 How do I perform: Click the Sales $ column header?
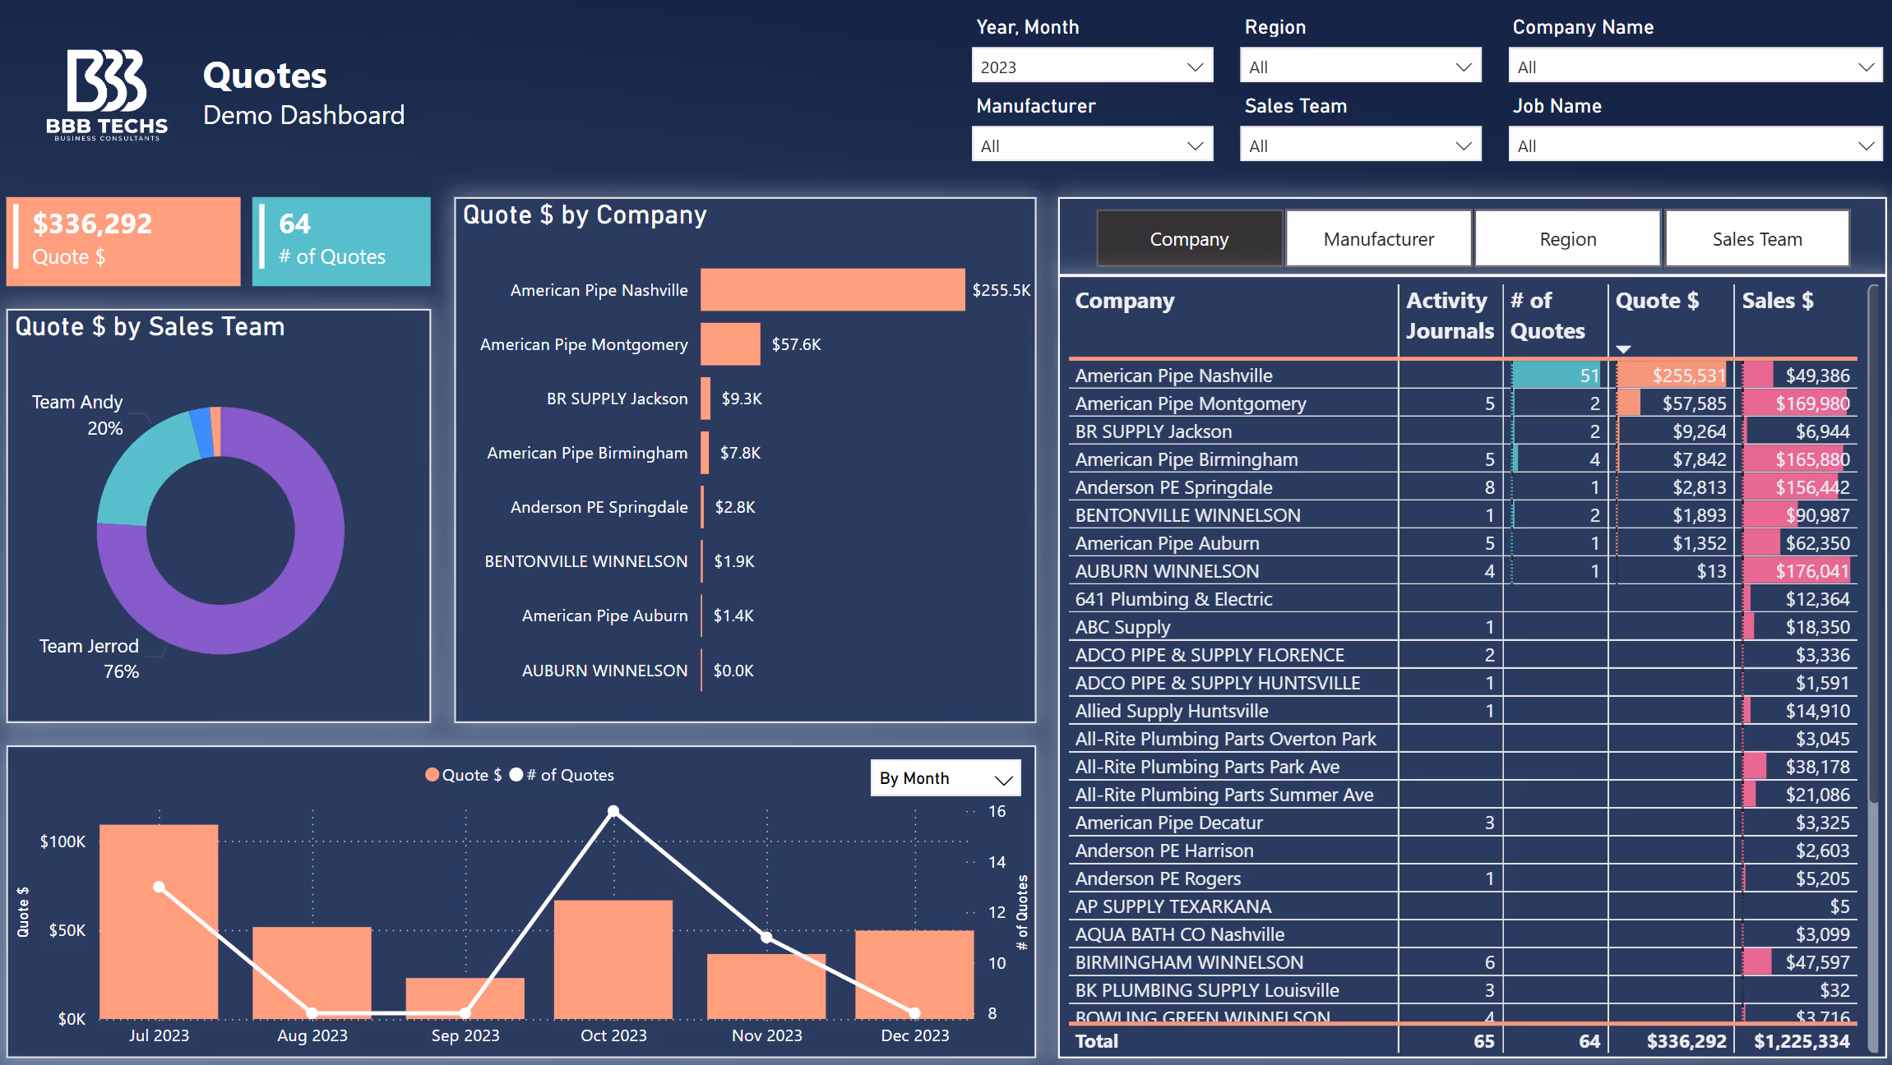pyautogui.click(x=1777, y=301)
